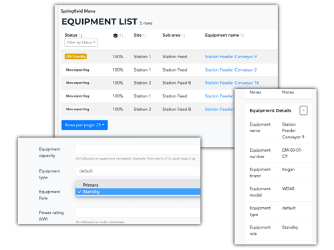Image resolution: width=334 pixels, height=250 pixels.
Task: Sort the table by Status column
Action: [x=80, y=35]
